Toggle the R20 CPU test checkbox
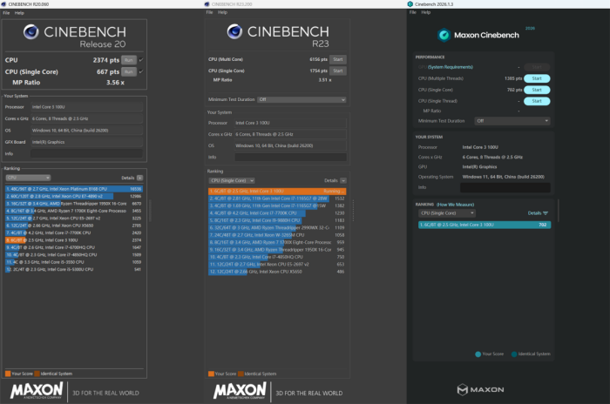Viewport: 610px width, 404px height. click(141, 60)
